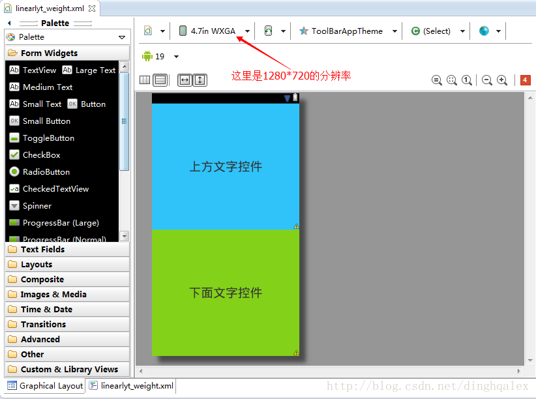Choose the Spinner widget
This screenshot has width=536, height=399.
click(x=30, y=206)
